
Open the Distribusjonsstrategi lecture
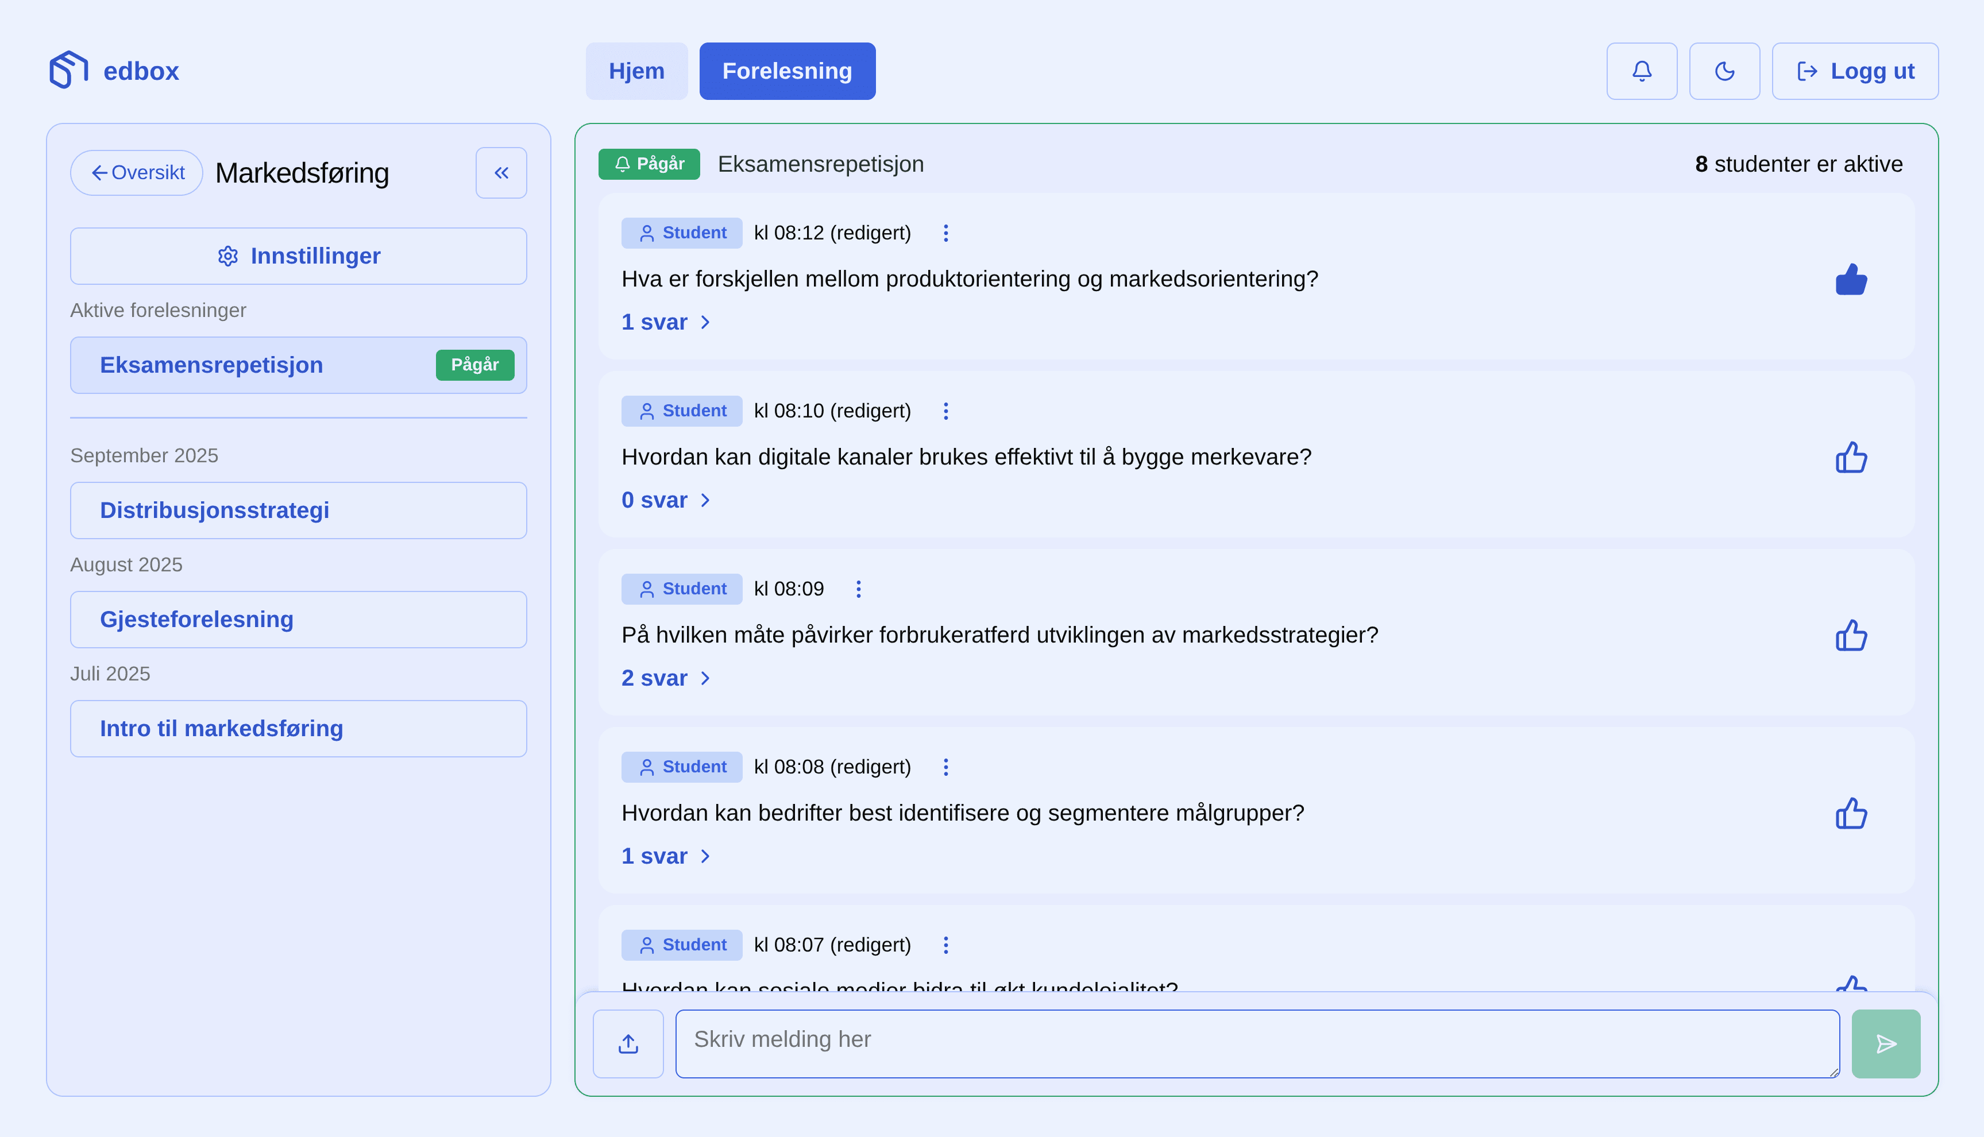point(298,510)
